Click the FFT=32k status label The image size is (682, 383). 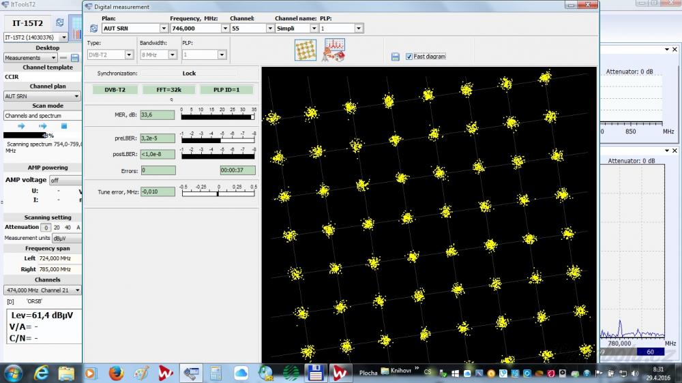pos(168,90)
